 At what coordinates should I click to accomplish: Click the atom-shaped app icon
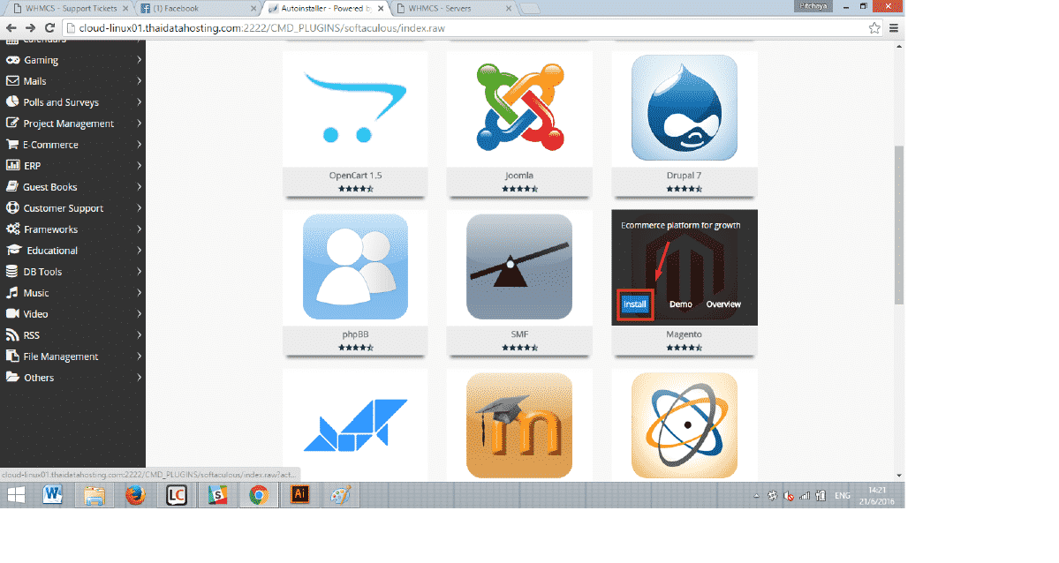[x=684, y=424]
